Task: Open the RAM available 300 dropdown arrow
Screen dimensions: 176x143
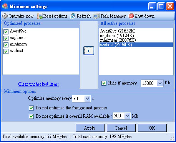Action: point(127,116)
